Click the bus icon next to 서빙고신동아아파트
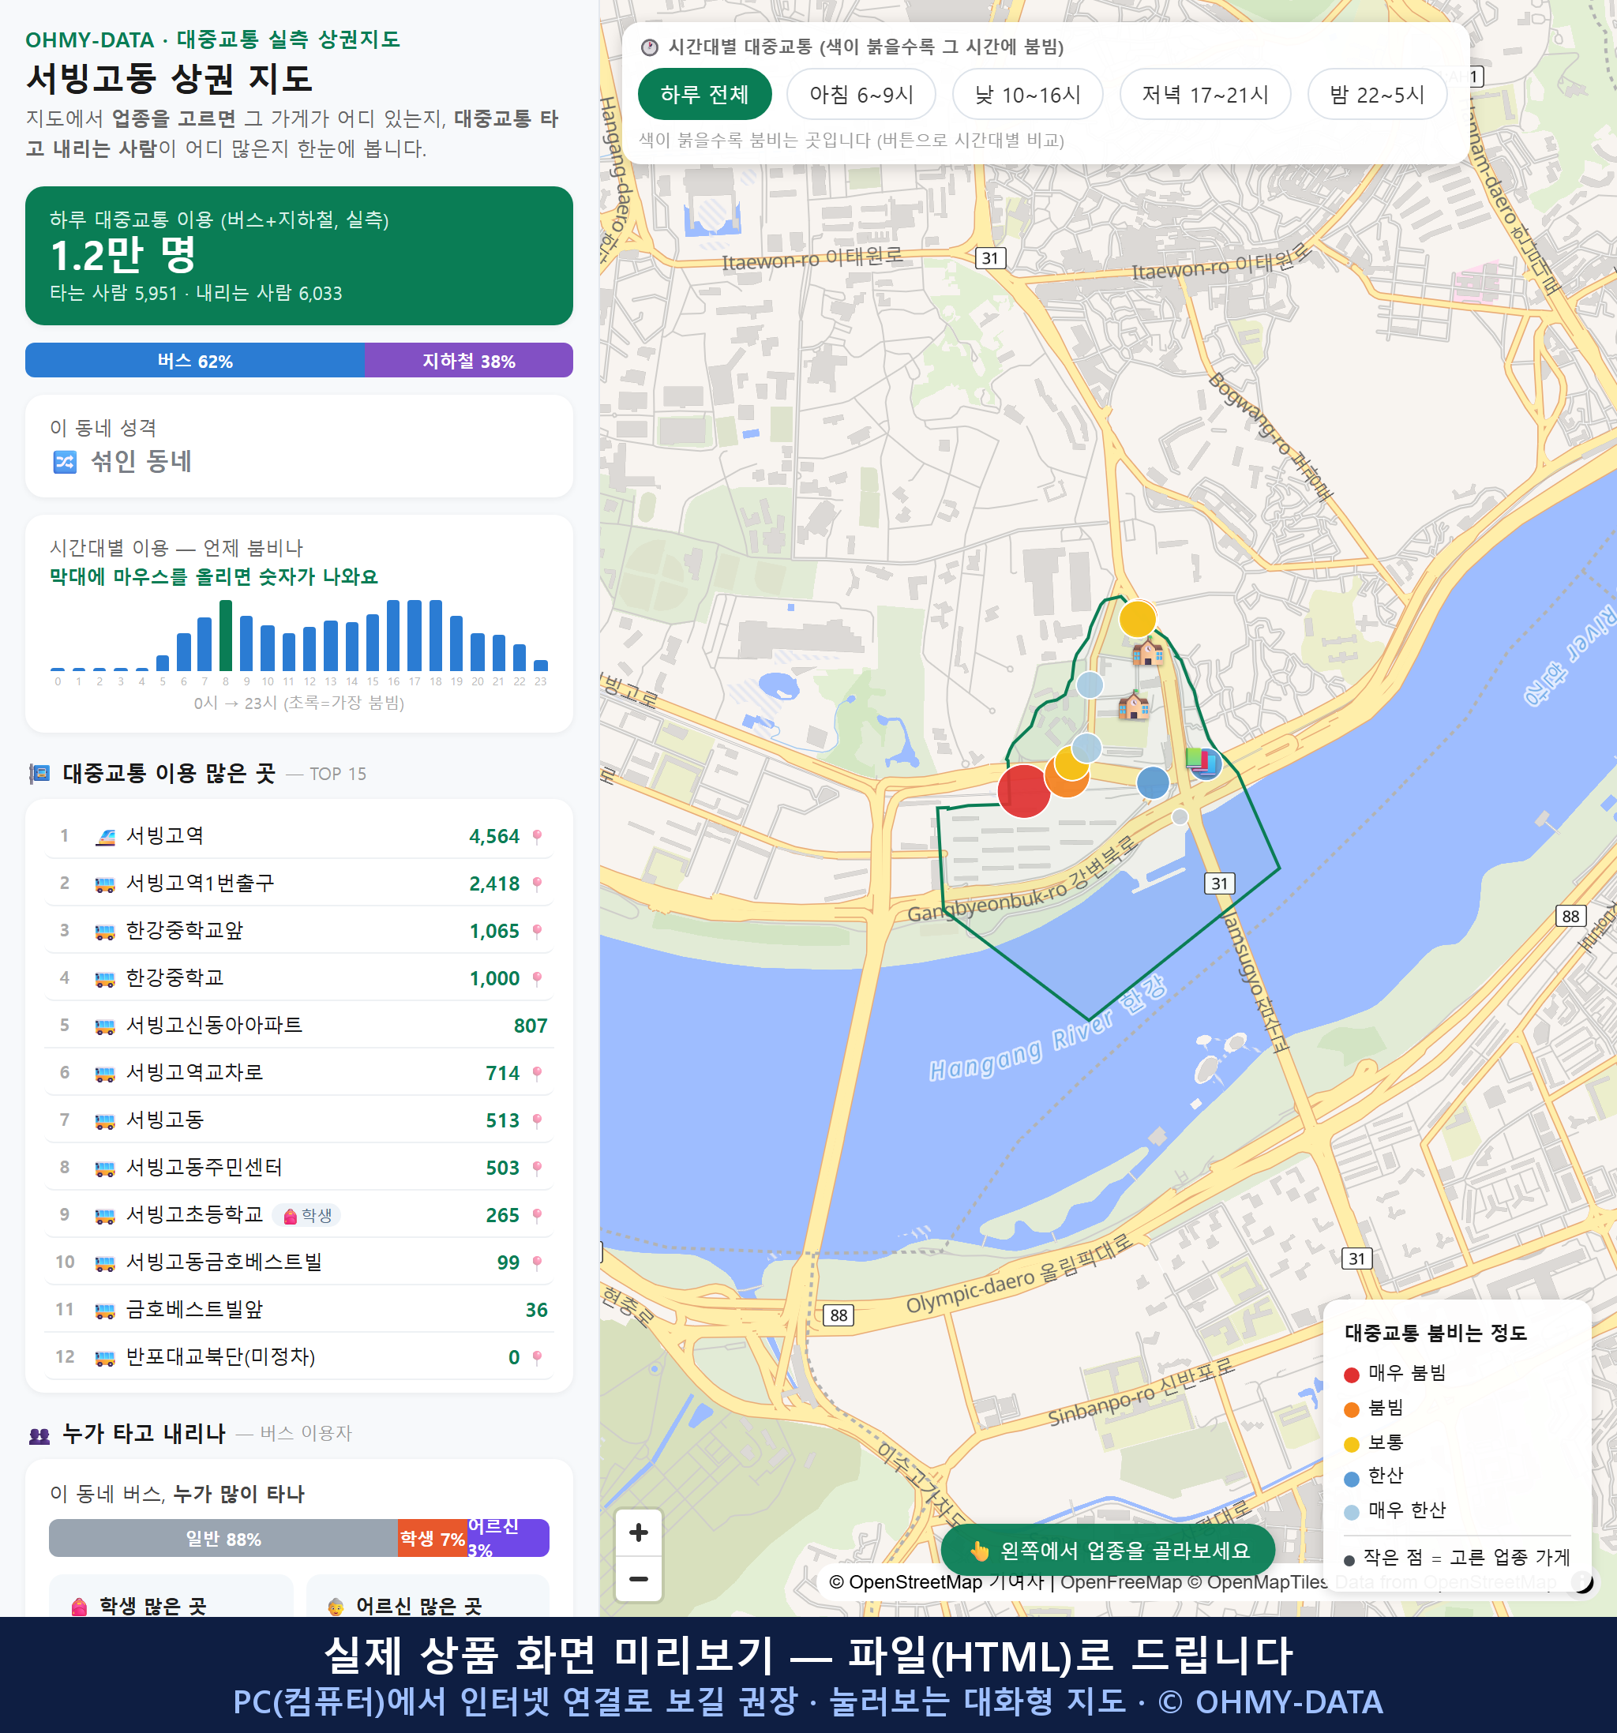 tap(104, 1026)
